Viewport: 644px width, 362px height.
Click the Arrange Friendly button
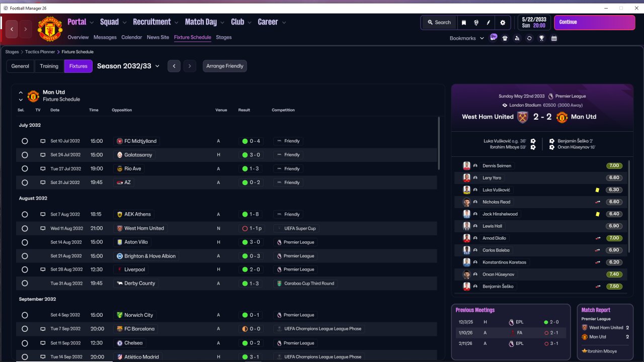tap(225, 66)
